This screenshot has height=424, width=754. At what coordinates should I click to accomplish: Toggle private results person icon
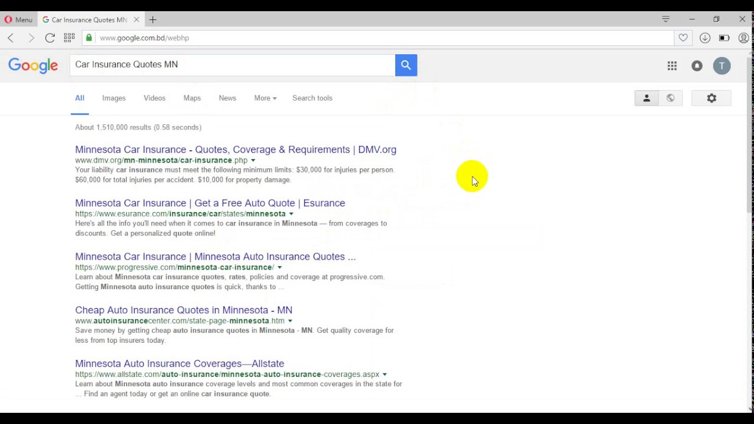646,98
